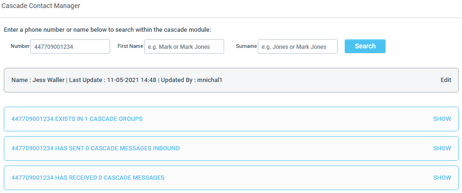This screenshot has width=462, height=193.
Task: Open Edit for Jess Waller's record
Action: (x=446, y=80)
